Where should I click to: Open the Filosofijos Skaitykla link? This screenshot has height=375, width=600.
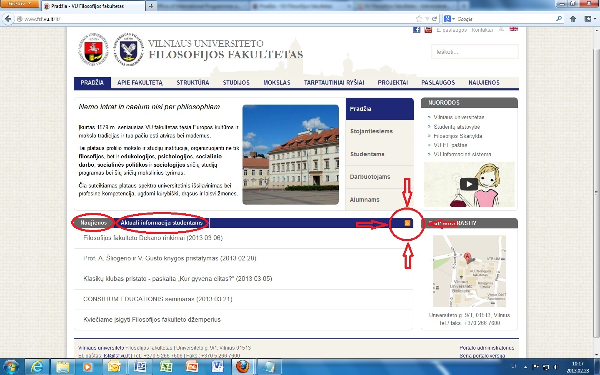[x=457, y=136]
